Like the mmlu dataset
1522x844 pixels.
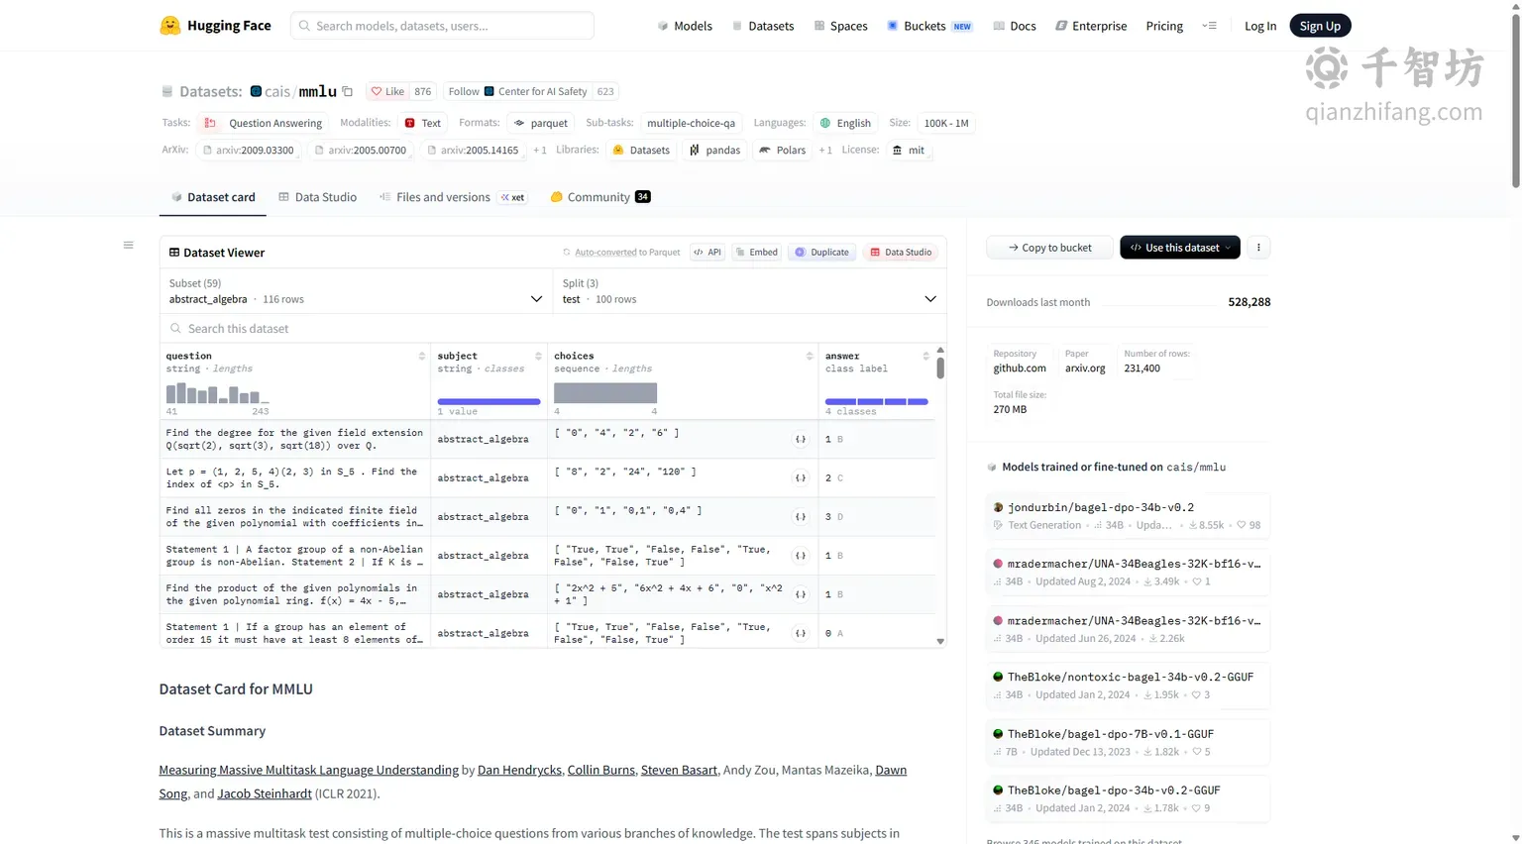click(x=387, y=91)
